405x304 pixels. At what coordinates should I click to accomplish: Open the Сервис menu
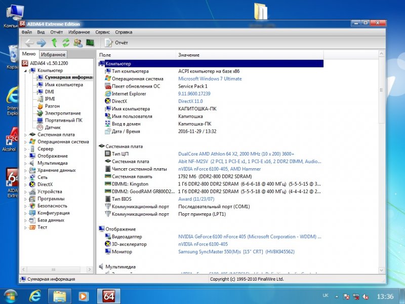(103, 32)
